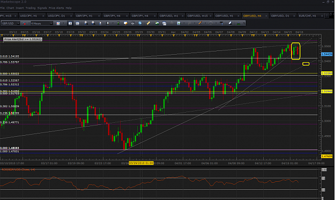Click the save template disk icon
The height and width of the screenshot is (200, 335).
point(178,23)
